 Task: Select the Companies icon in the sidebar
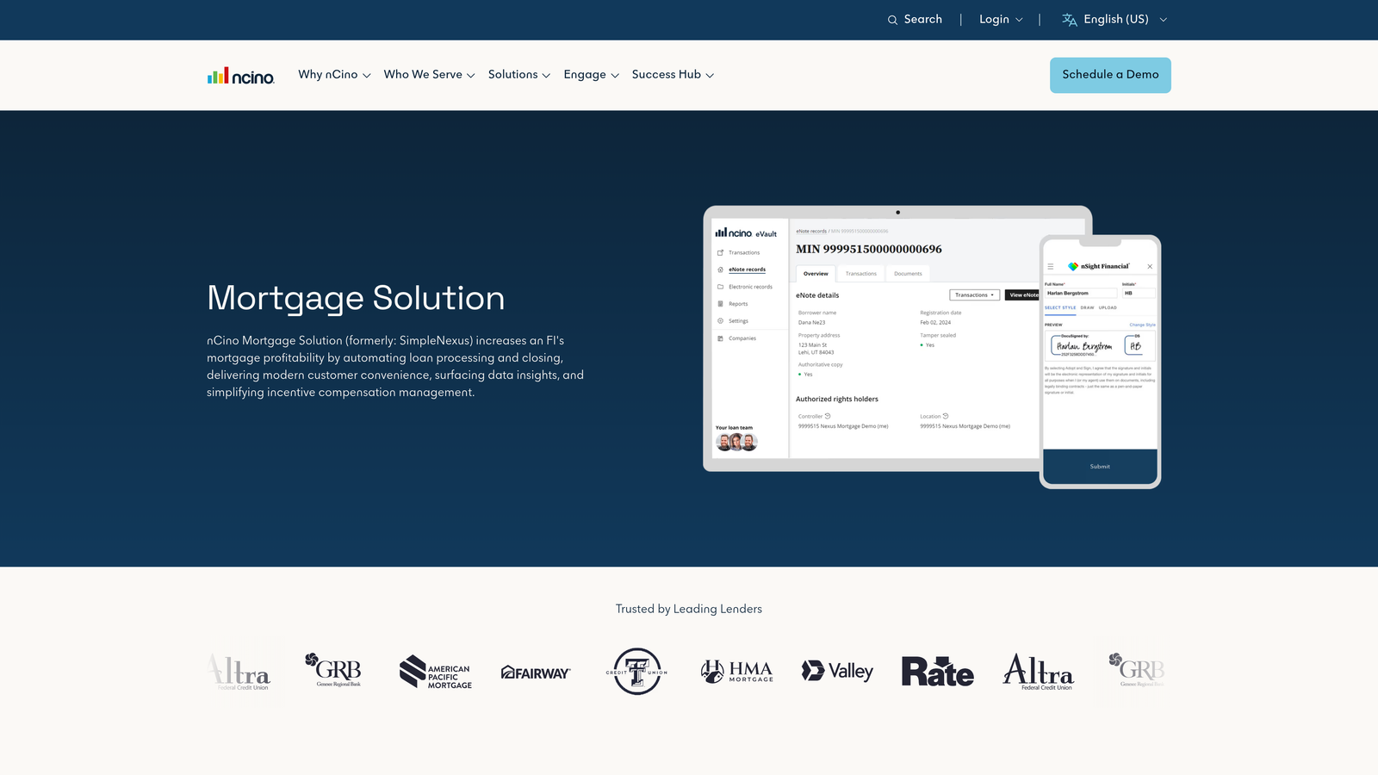coord(722,338)
